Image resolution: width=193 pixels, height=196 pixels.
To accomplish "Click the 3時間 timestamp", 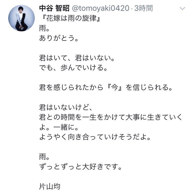I will tap(144, 8).
